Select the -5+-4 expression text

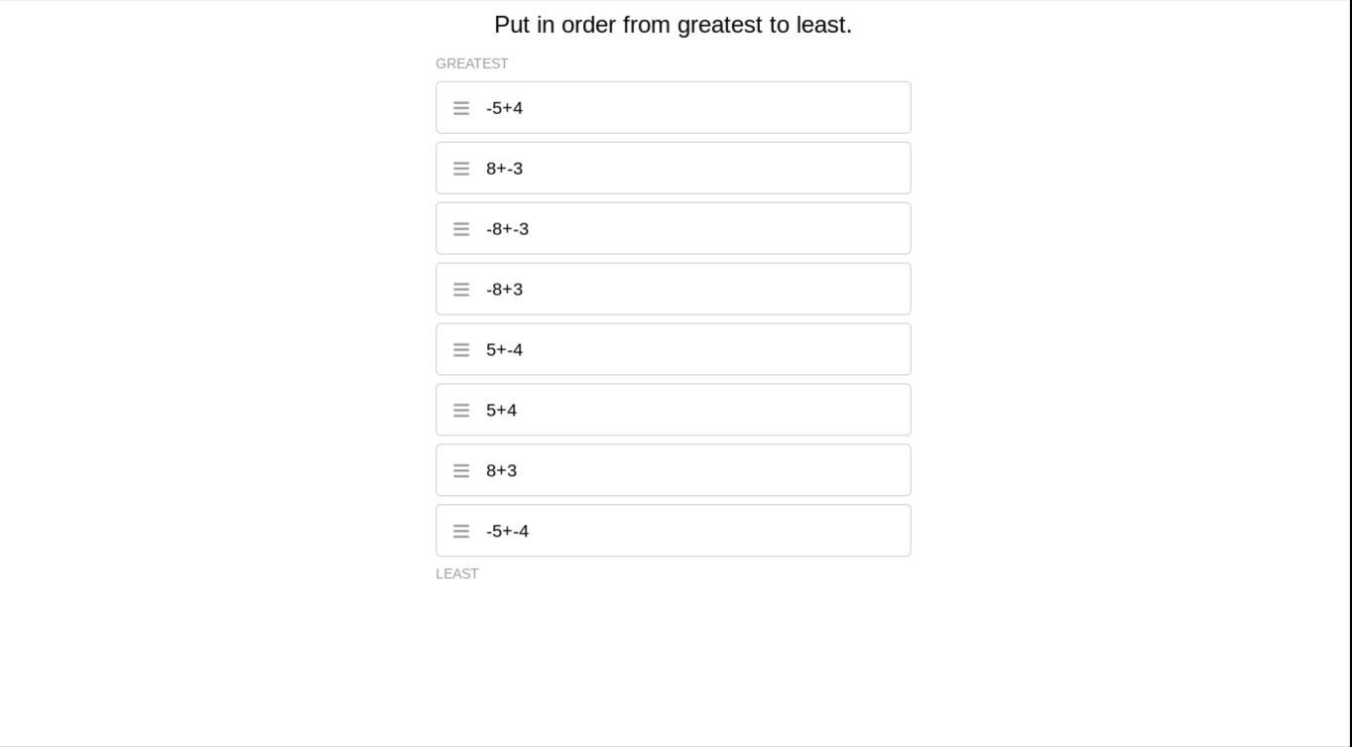tap(507, 532)
